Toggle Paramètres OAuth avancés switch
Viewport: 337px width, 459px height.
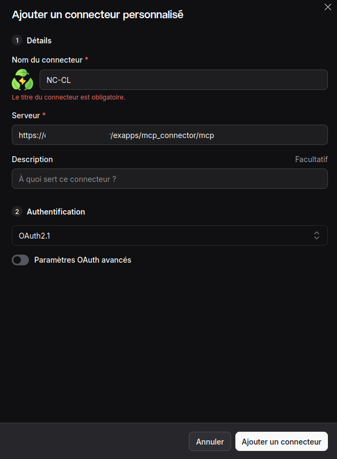pos(20,260)
